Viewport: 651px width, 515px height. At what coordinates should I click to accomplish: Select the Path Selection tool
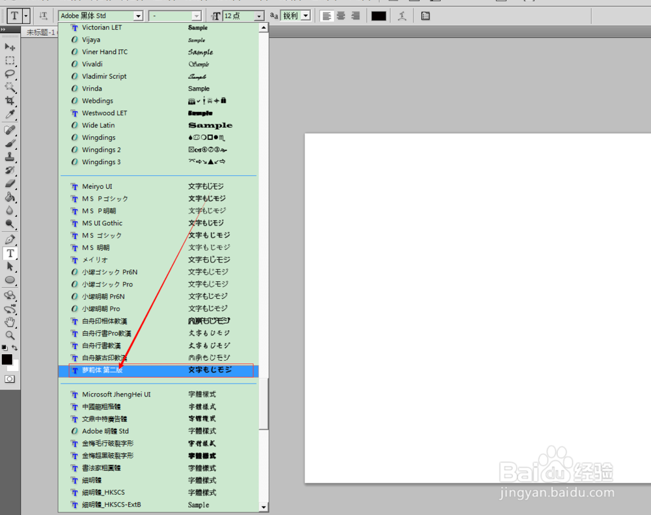click(x=10, y=267)
